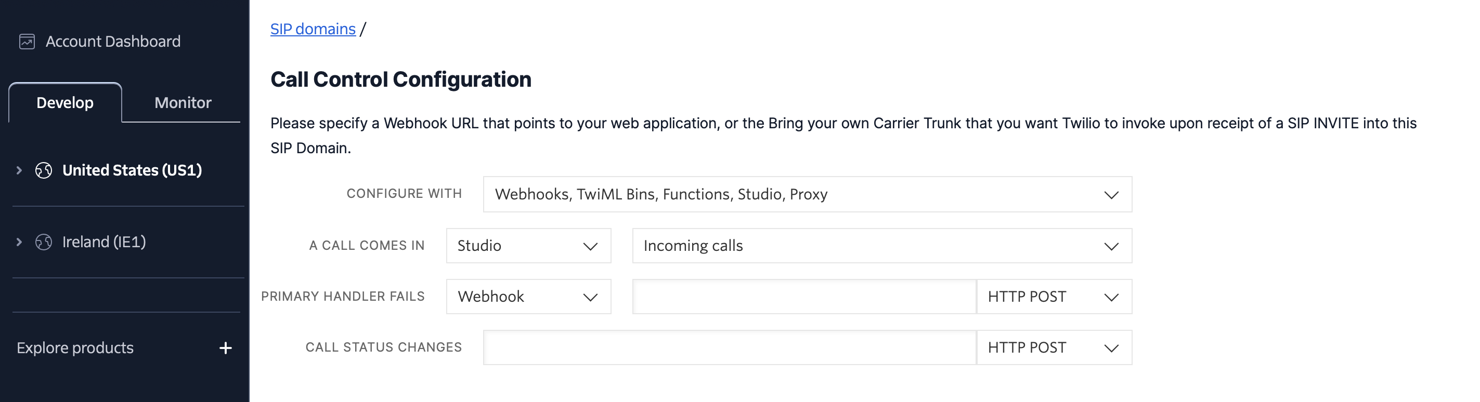Open the Configure With dropdown
The image size is (1480, 402).
click(807, 194)
